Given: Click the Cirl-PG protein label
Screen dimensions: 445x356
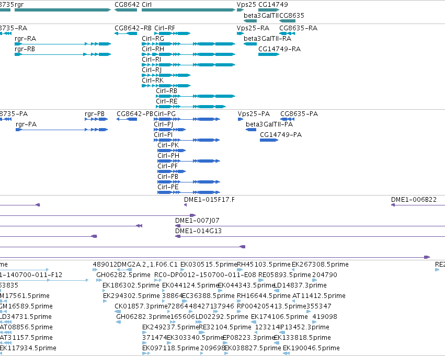Looking at the screenshot, I should [165, 114].
